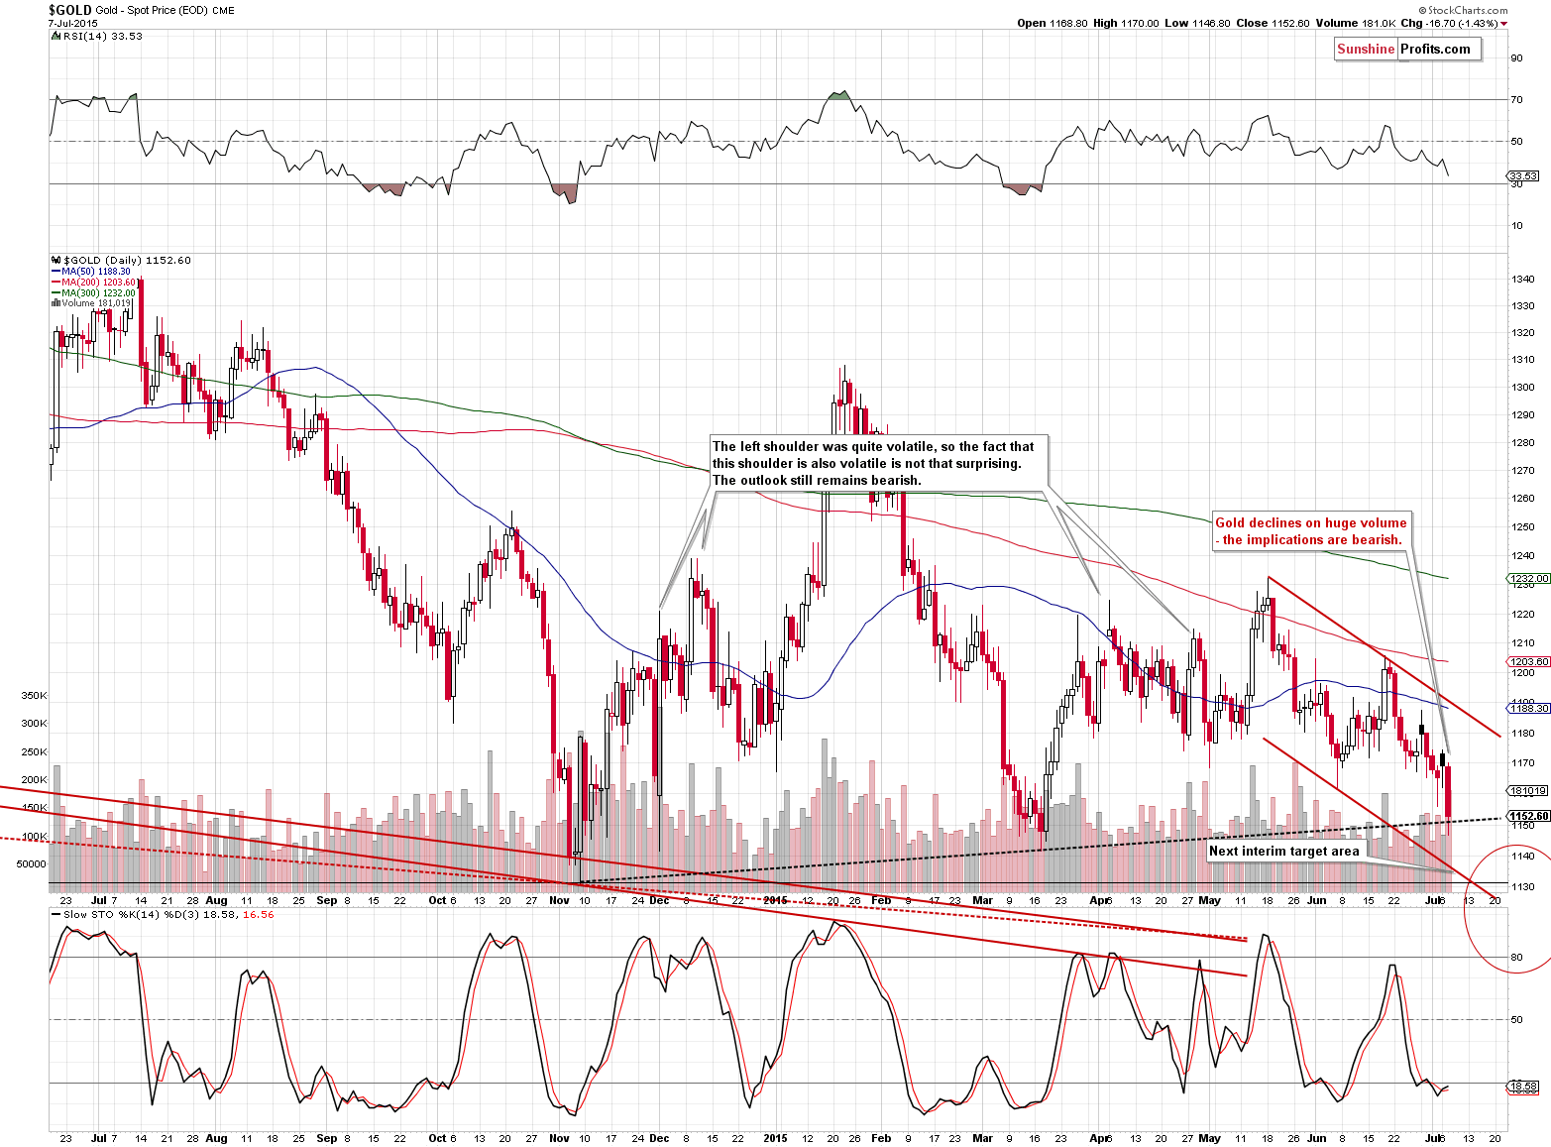
Task: Click the Volume 181,019 legend entry
Action: (96, 303)
